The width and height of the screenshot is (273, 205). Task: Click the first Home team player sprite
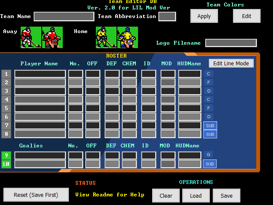[x=106, y=37]
